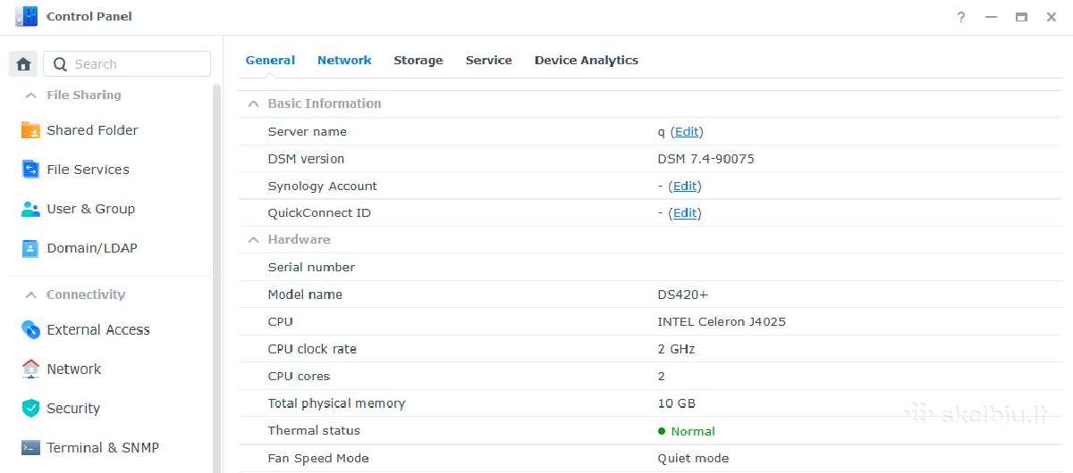Viewport: 1073px width, 473px height.
Task: Switch to the General tab
Action: point(270,61)
